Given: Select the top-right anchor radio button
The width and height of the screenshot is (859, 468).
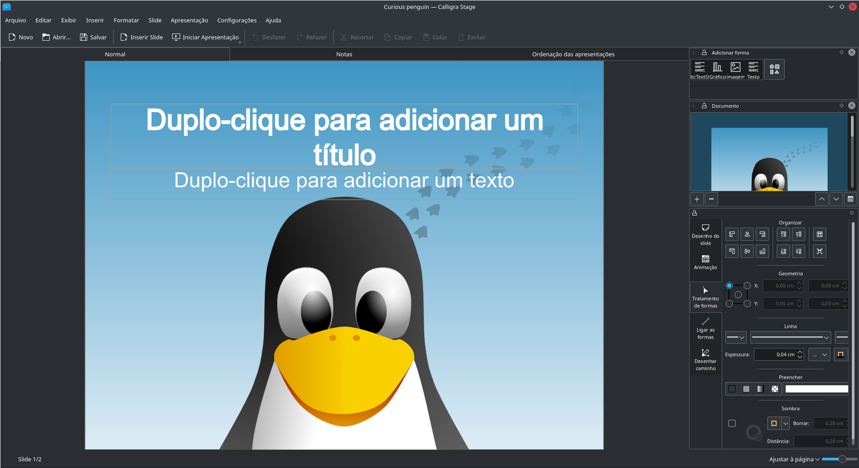Looking at the screenshot, I should (747, 286).
